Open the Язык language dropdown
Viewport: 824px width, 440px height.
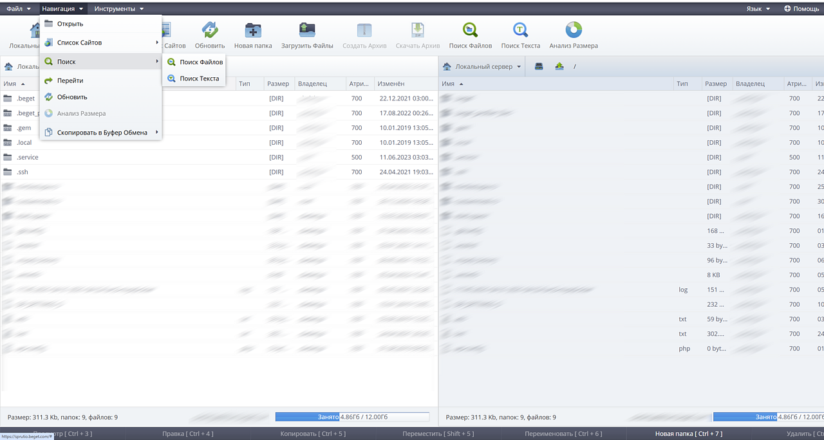[x=758, y=9]
